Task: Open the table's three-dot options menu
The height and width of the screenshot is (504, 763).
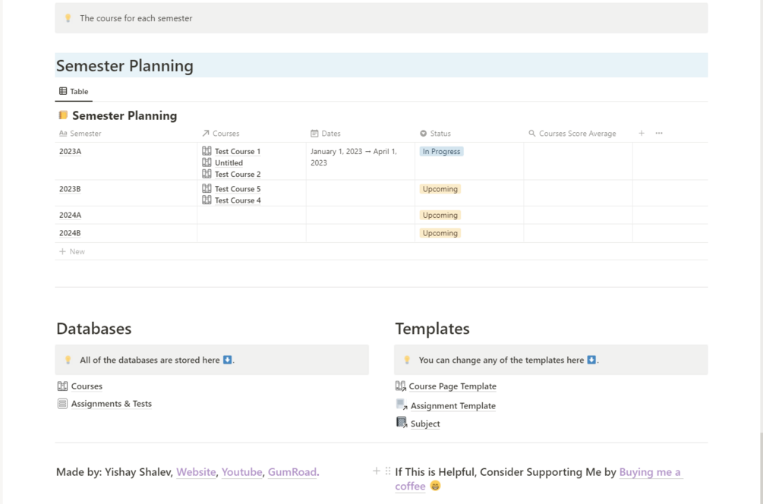Action: (659, 134)
